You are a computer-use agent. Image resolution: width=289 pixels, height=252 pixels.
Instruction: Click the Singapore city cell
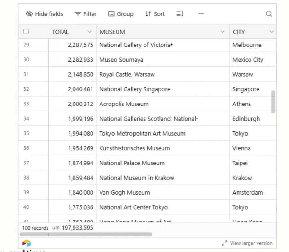point(253,89)
